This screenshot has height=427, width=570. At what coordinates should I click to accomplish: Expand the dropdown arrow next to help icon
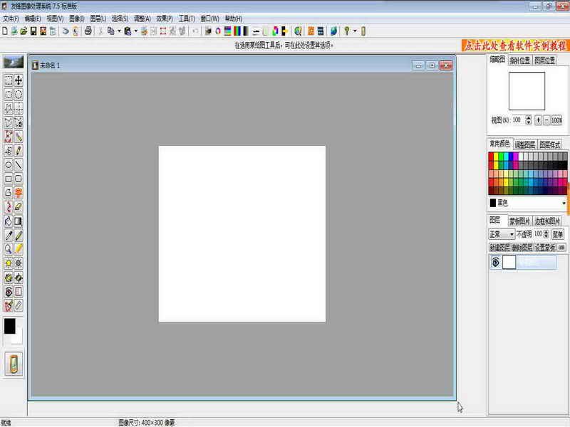pos(355,31)
